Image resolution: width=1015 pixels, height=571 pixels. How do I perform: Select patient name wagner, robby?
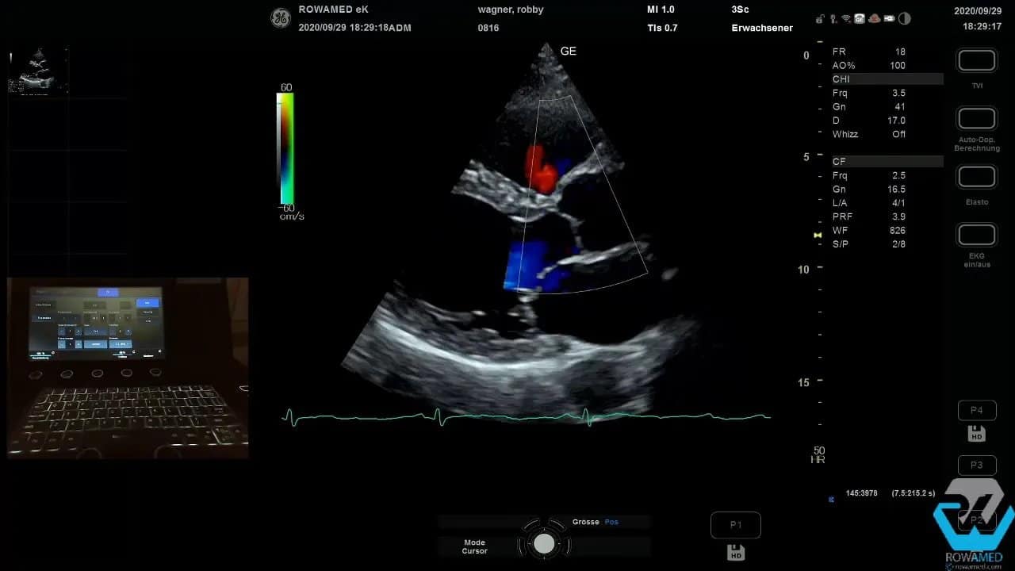click(x=511, y=9)
